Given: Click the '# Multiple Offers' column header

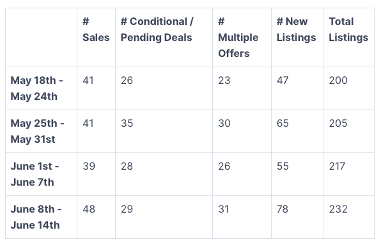Looking at the screenshot, I should (238, 38).
